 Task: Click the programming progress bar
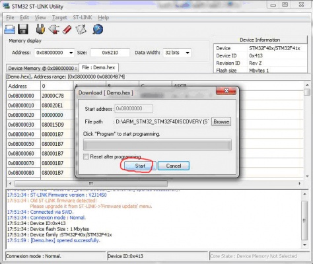[x=157, y=145]
